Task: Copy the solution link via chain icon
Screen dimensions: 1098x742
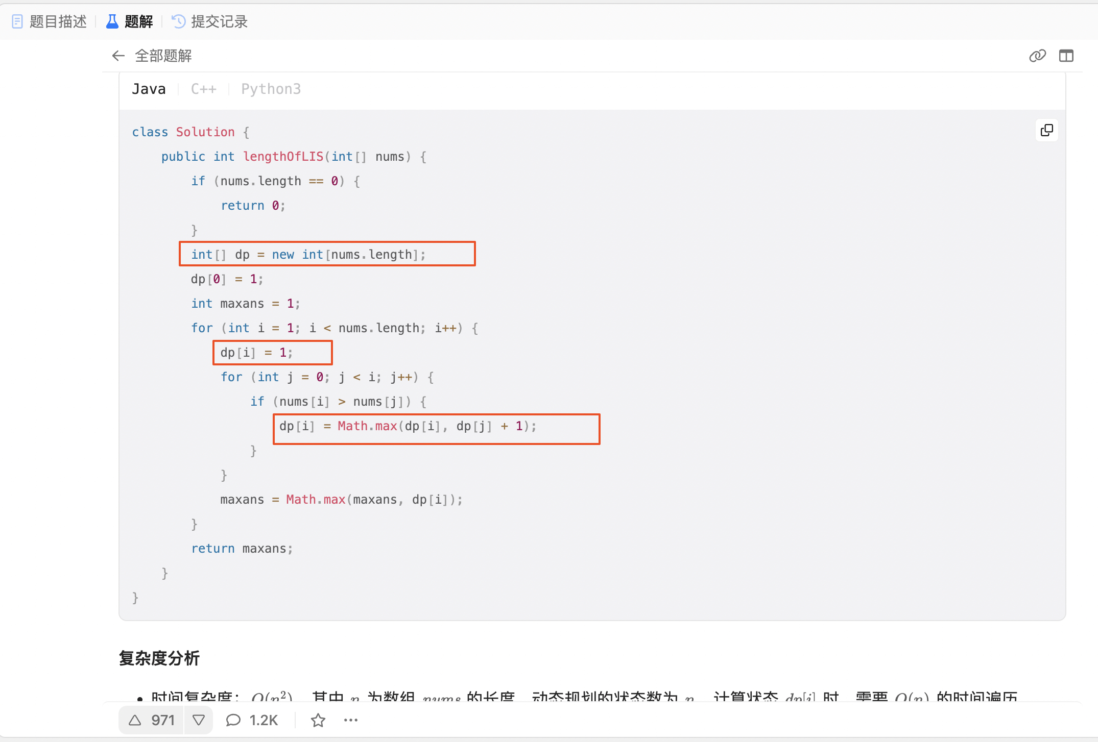Action: [x=1037, y=56]
